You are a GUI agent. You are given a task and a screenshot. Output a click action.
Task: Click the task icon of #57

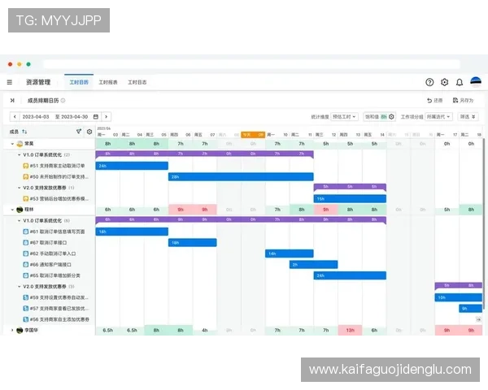click(x=26, y=308)
